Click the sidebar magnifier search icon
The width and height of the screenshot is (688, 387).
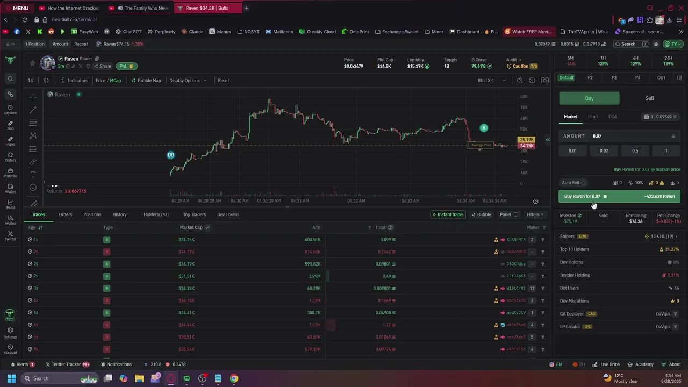pos(10,79)
